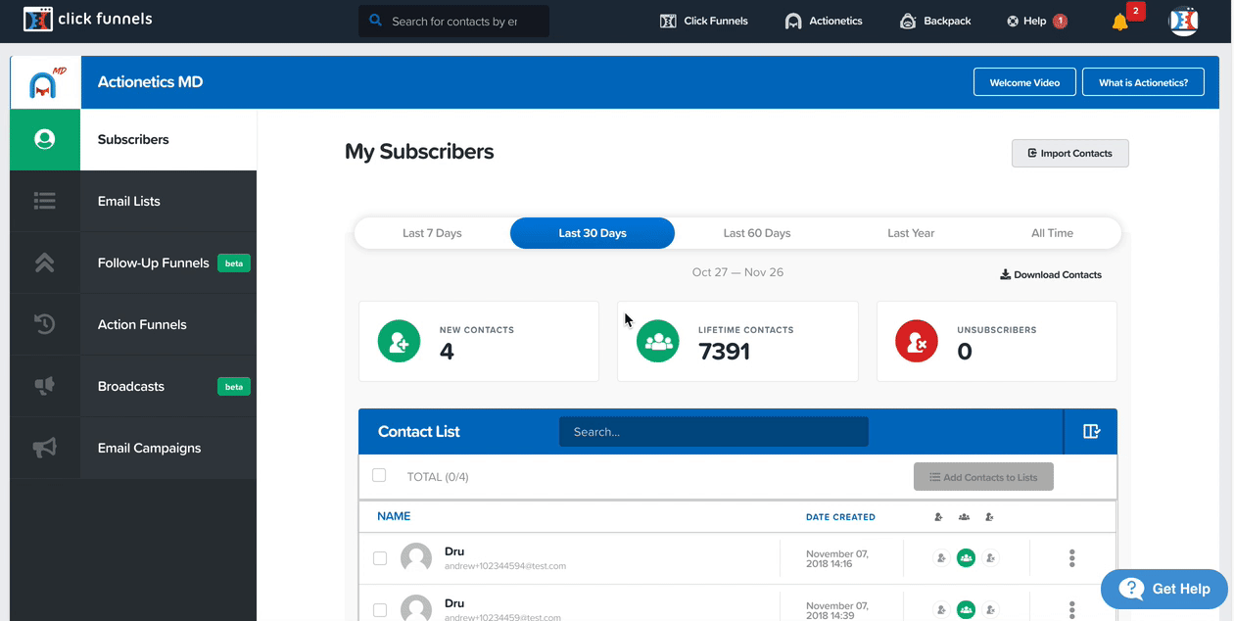The image size is (1234, 621).
Task: Click the green Lifetime Contacts group icon
Action: click(658, 342)
